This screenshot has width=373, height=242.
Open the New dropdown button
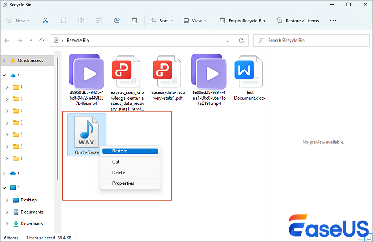coord(19,21)
